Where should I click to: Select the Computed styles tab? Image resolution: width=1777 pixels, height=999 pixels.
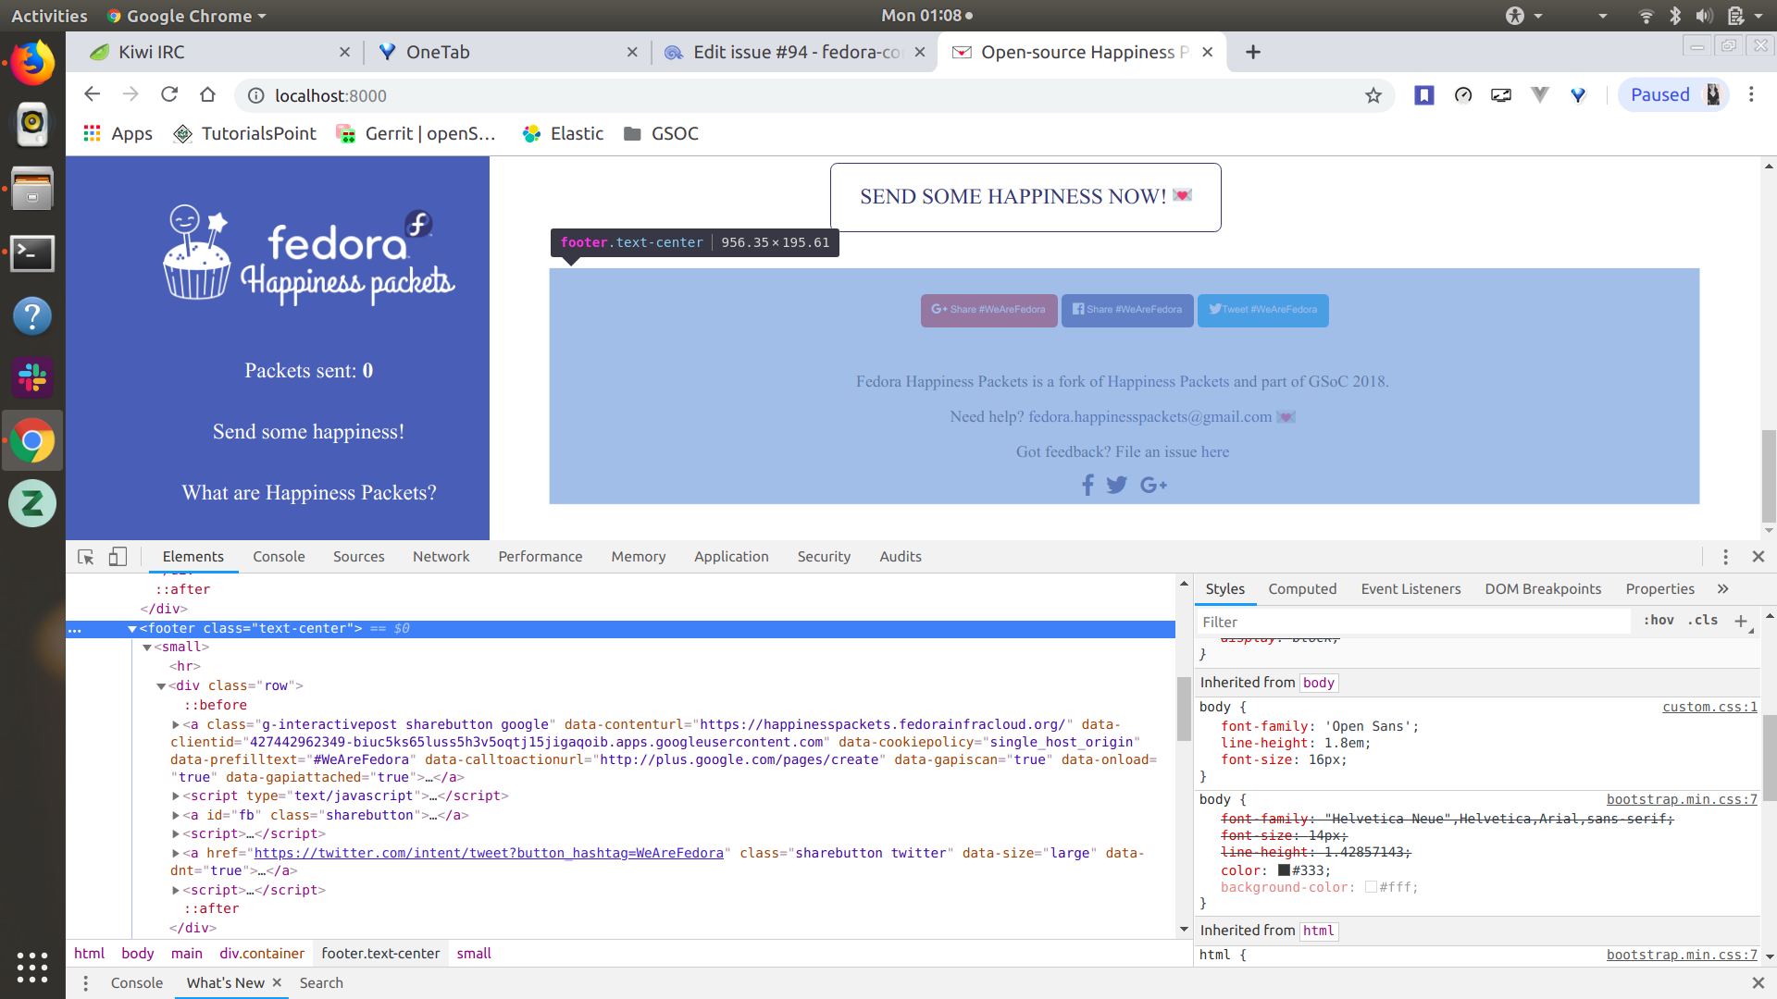[x=1302, y=589]
